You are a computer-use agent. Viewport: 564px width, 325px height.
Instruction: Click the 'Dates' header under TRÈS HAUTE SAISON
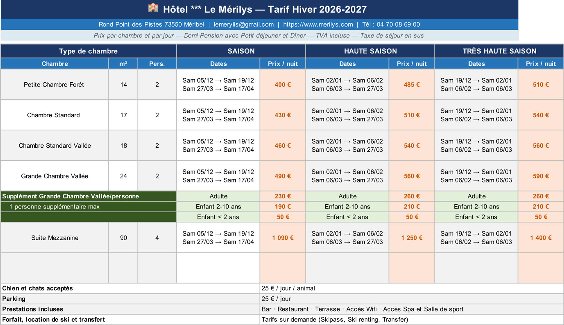(x=476, y=63)
